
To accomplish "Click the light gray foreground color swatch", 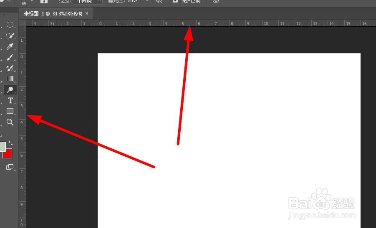I will click(3, 146).
